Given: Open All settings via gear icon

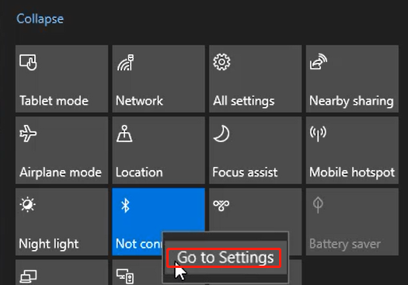Looking at the screenshot, I should tap(221, 62).
